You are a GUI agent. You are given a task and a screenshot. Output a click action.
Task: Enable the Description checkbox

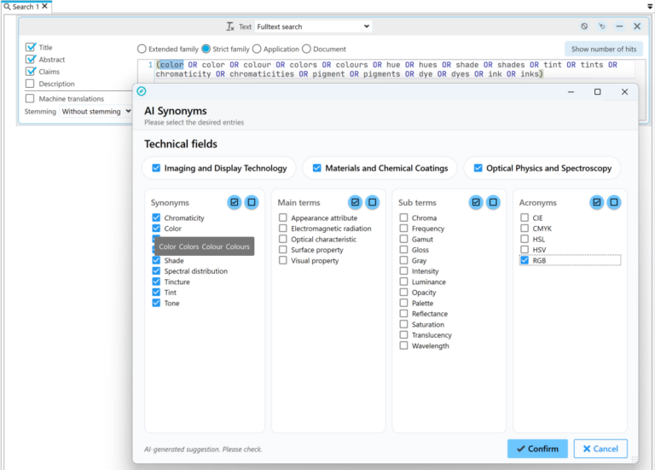click(x=31, y=84)
